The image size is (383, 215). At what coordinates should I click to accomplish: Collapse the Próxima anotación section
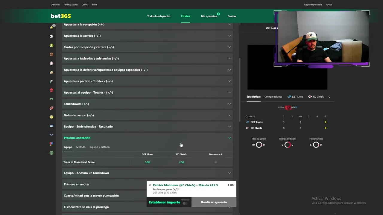point(147,138)
